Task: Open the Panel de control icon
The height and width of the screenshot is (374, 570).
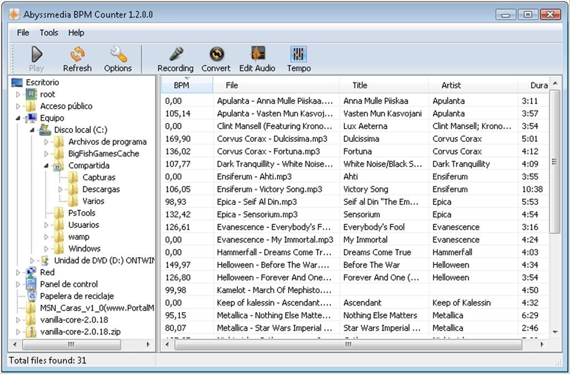Action: coord(31,284)
